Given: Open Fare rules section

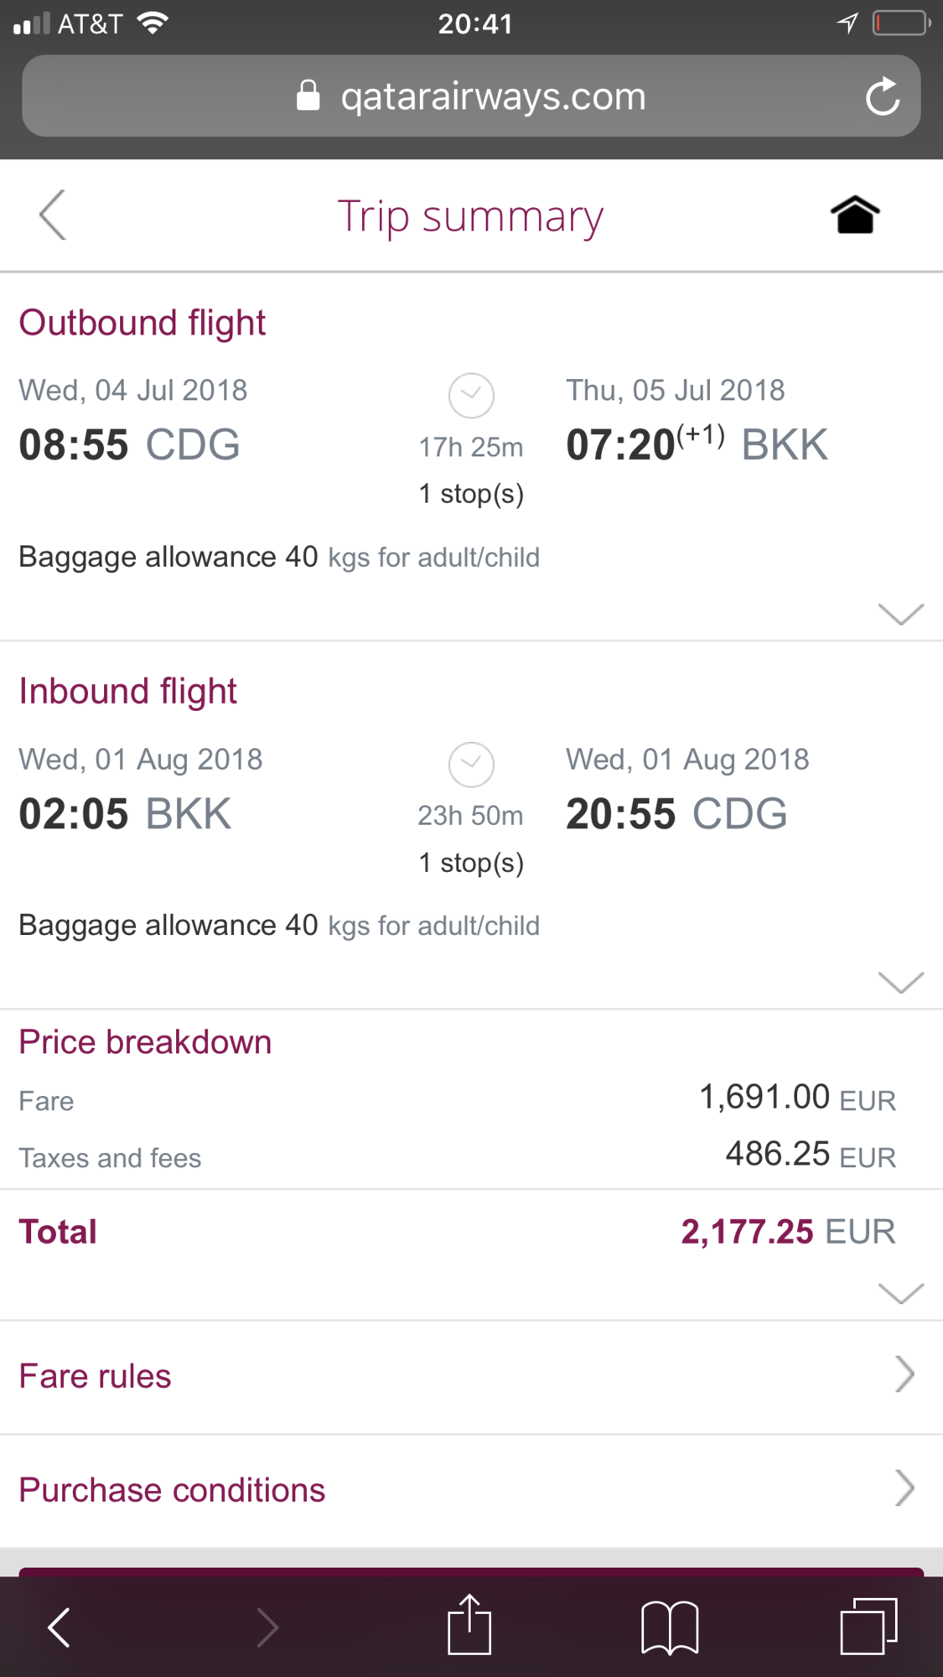Looking at the screenshot, I should [471, 1377].
